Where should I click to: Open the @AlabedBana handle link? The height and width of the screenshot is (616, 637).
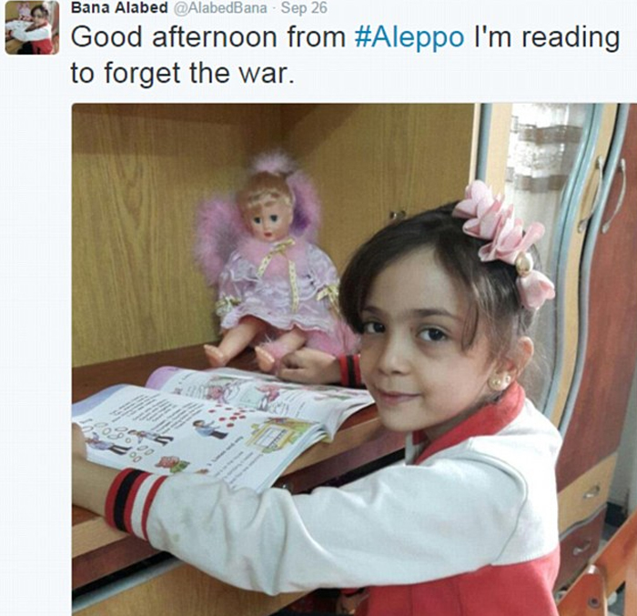point(220,7)
